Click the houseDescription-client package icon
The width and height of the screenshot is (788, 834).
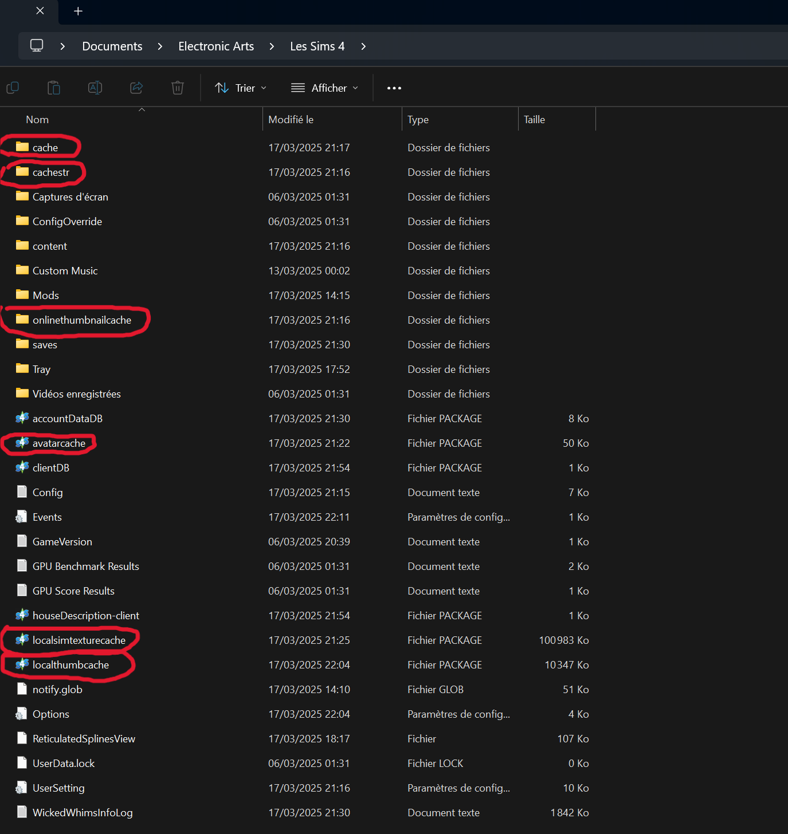(22, 615)
